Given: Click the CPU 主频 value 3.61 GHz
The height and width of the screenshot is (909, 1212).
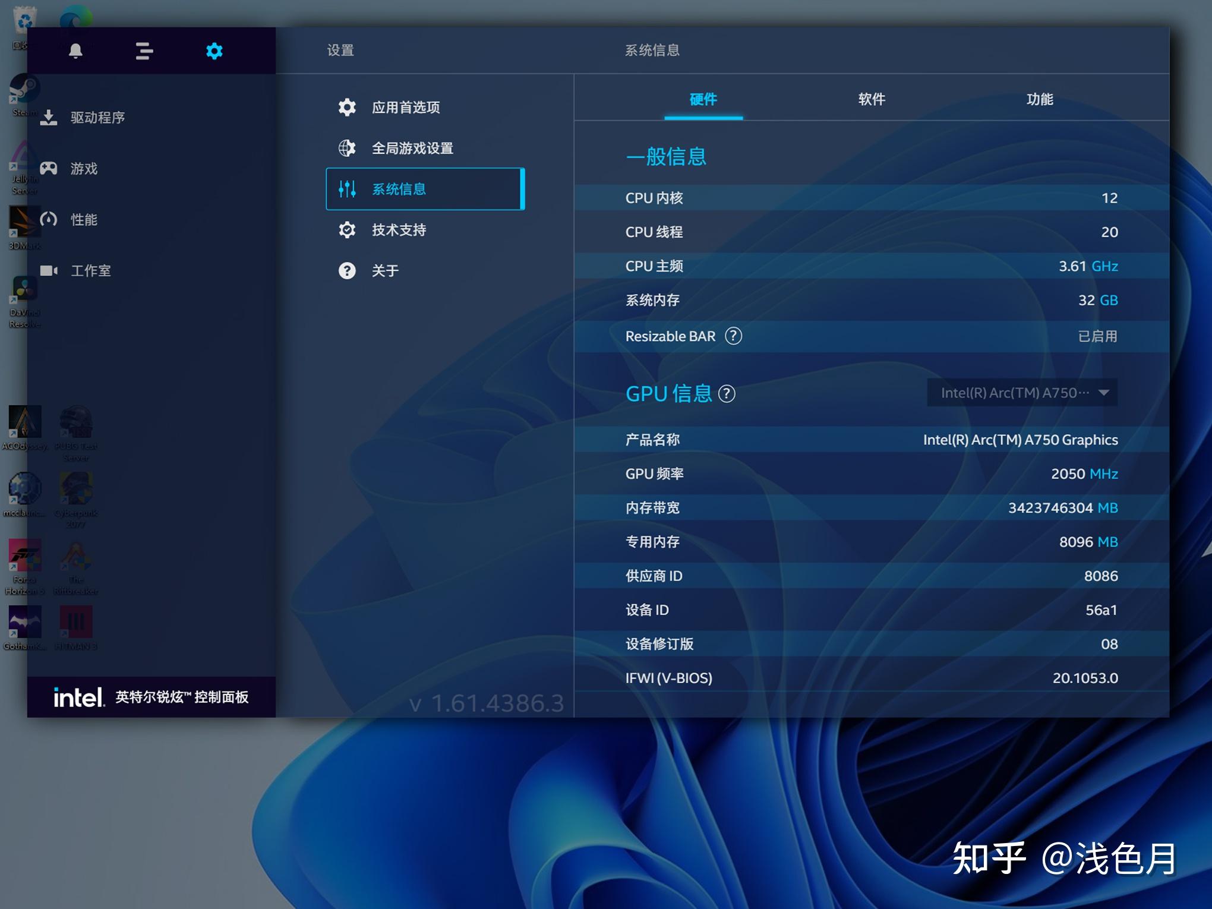Looking at the screenshot, I should pos(1088,266).
